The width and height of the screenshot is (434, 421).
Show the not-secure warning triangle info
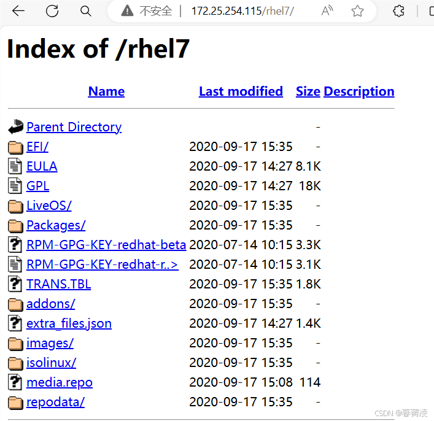[x=127, y=11]
